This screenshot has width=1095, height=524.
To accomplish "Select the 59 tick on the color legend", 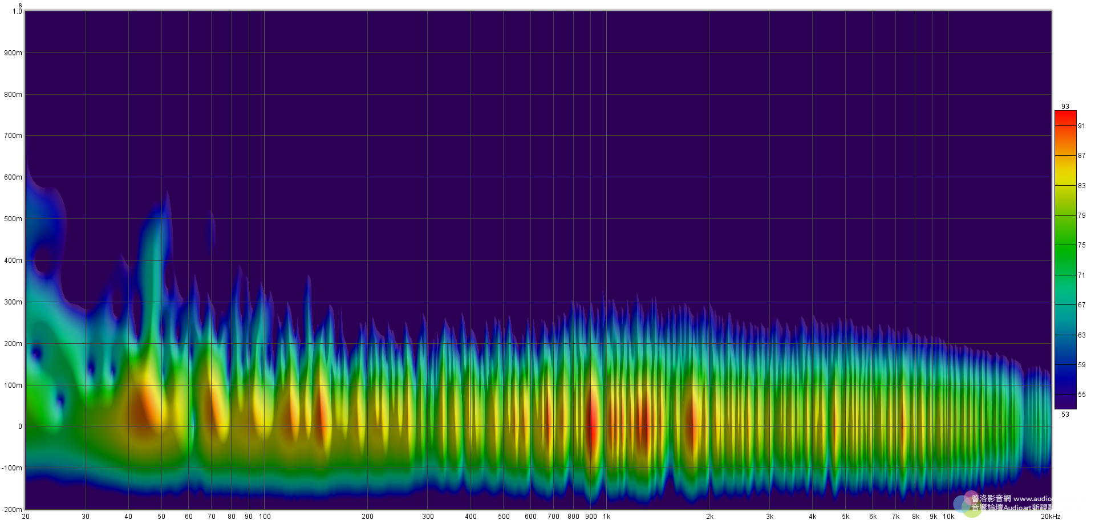I will coord(1082,365).
